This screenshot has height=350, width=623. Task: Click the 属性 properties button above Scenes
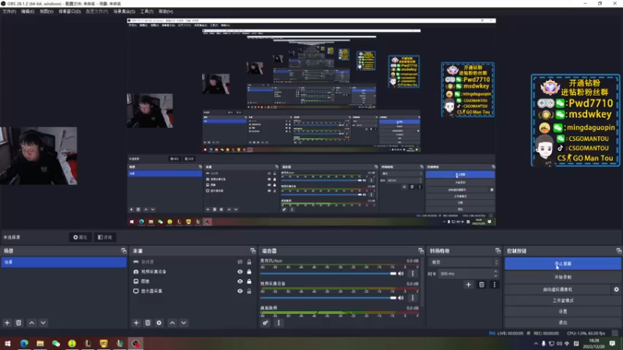coord(80,237)
